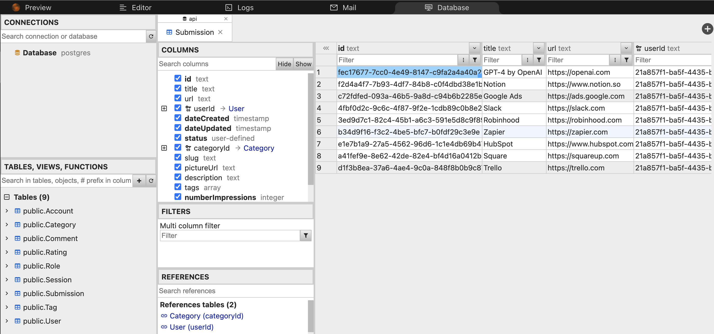This screenshot has height=334, width=714.
Task: Expand the userId column reference
Action: click(x=164, y=109)
